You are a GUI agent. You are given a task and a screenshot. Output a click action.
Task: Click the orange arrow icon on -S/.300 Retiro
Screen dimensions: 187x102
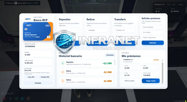63,72
